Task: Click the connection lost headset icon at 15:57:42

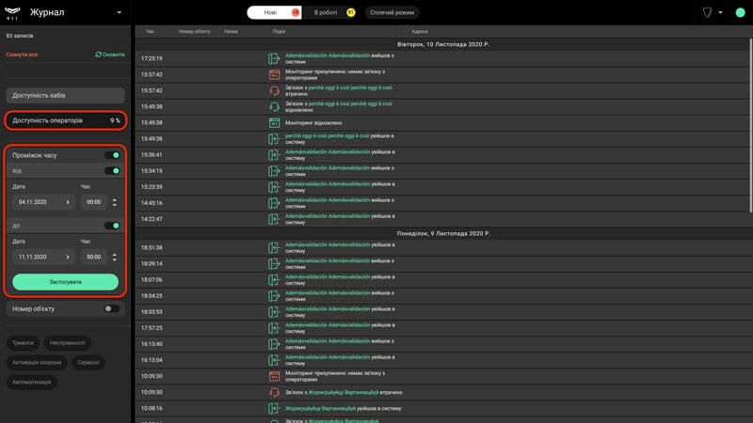Action: [x=274, y=90]
